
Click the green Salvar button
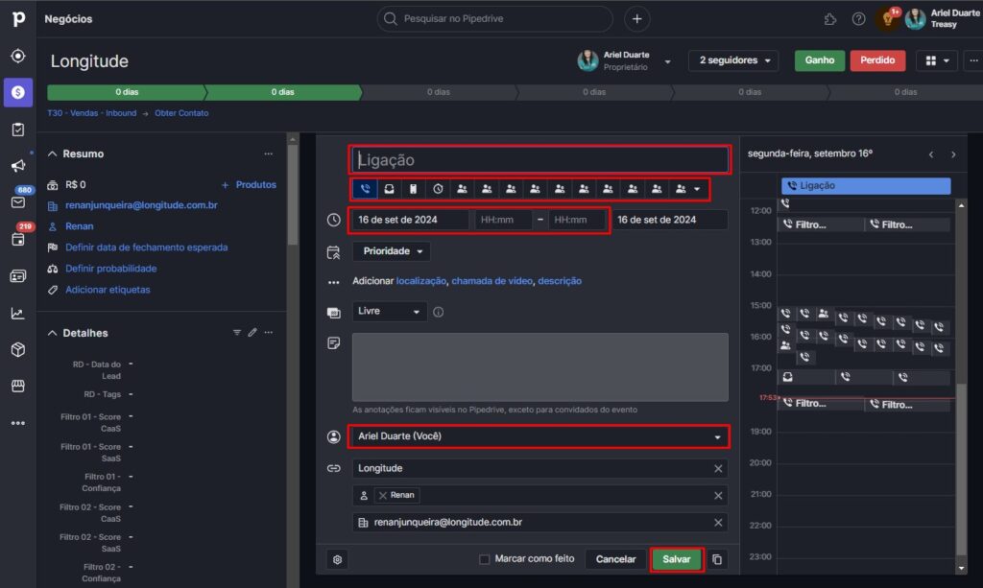(676, 559)
